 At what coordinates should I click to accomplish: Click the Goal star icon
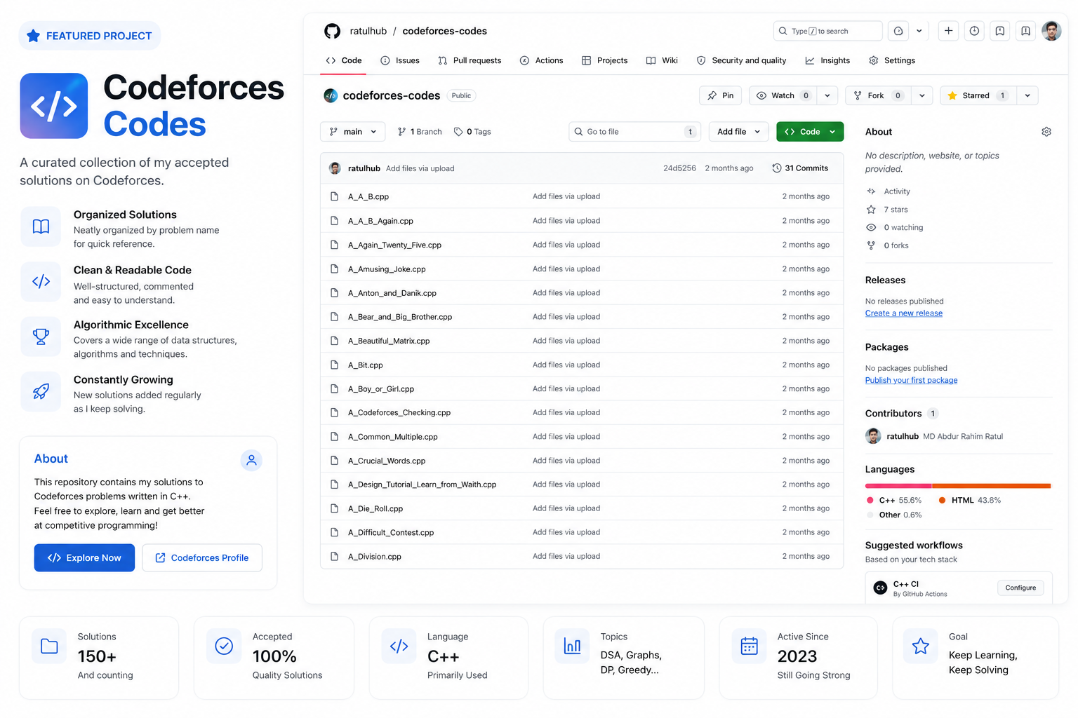pyautogui.click(x=921, y=646)
